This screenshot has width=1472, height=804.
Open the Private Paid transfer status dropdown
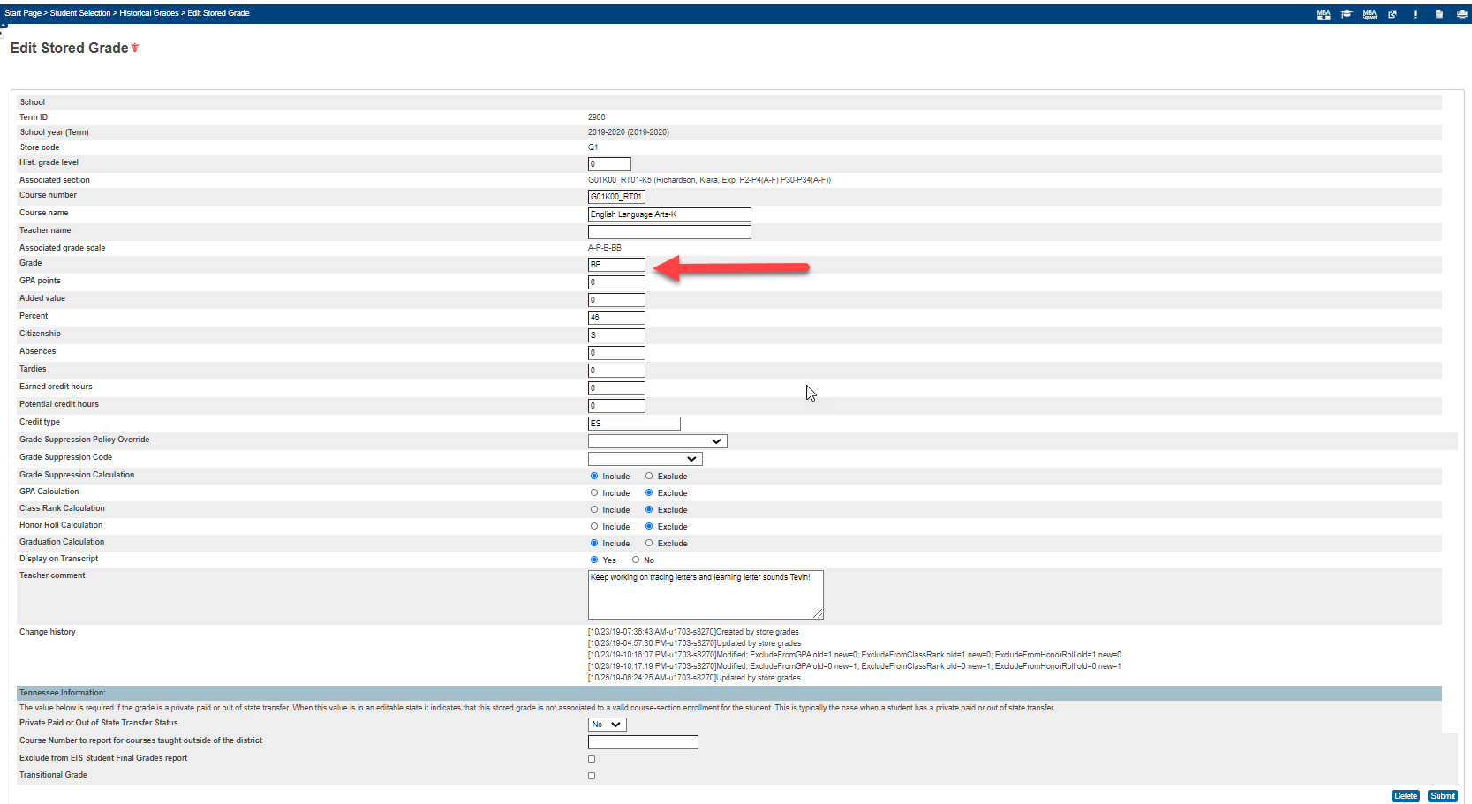click(x=607, y=724)
